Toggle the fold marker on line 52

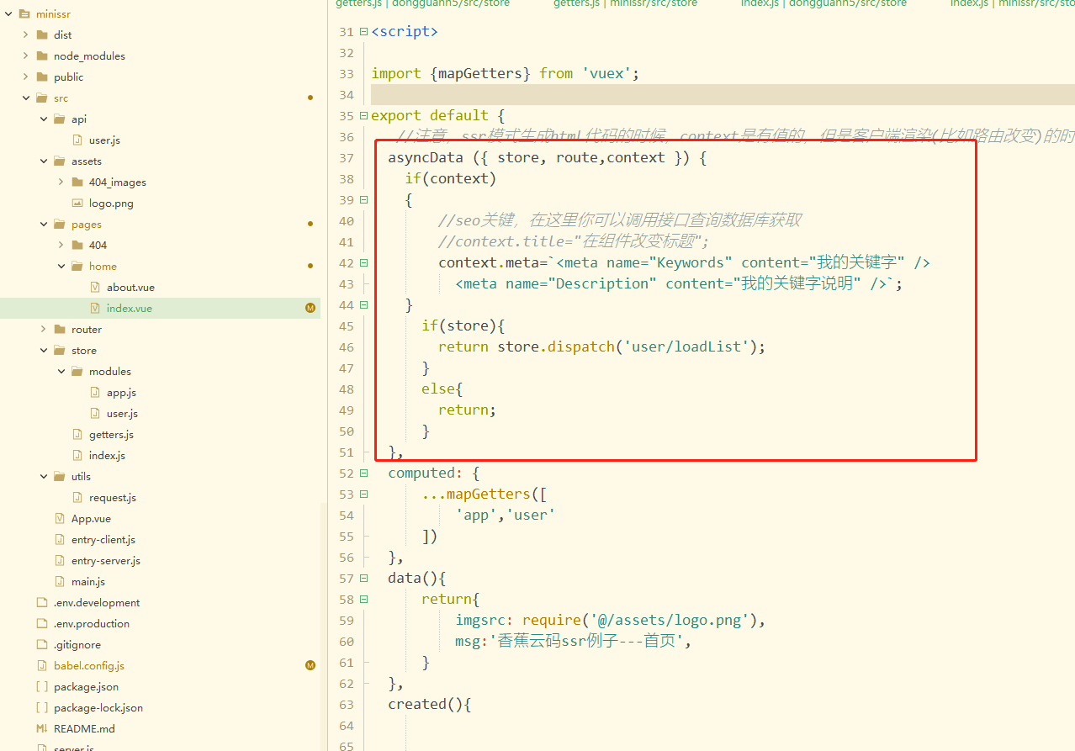[363, 473]
